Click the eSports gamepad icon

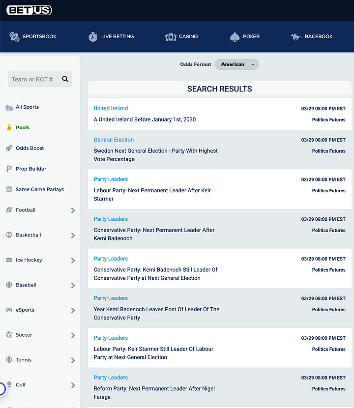click(x=9, y=310)
